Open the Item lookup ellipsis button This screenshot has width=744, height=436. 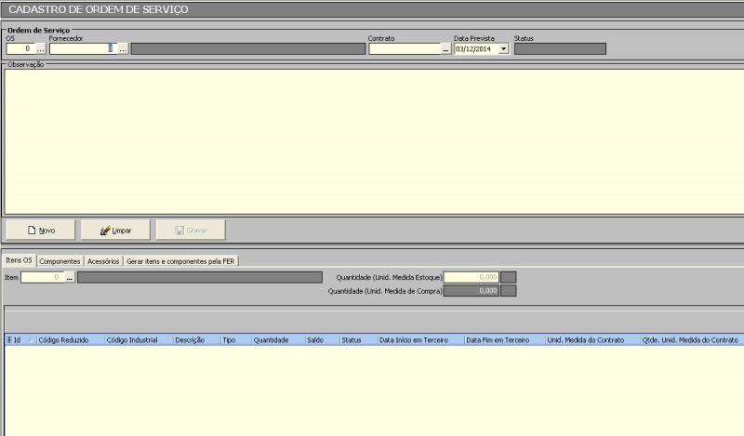[69, 277]
